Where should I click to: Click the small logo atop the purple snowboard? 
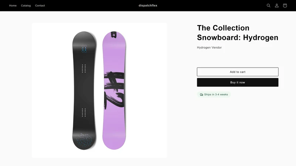(114, 35)
